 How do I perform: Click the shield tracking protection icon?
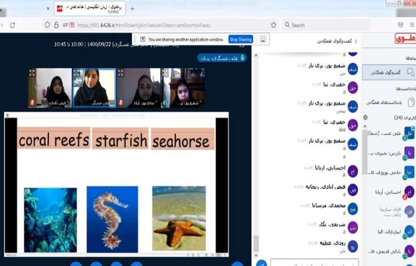(48, 25)
